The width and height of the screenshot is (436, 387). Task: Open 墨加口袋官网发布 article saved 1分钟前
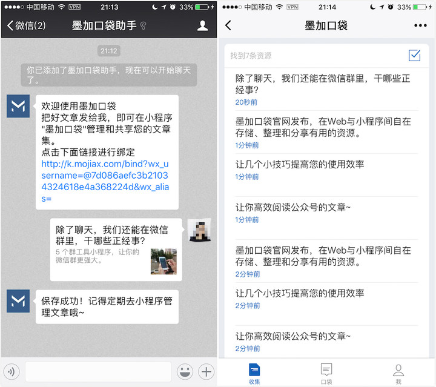(326, 133)
